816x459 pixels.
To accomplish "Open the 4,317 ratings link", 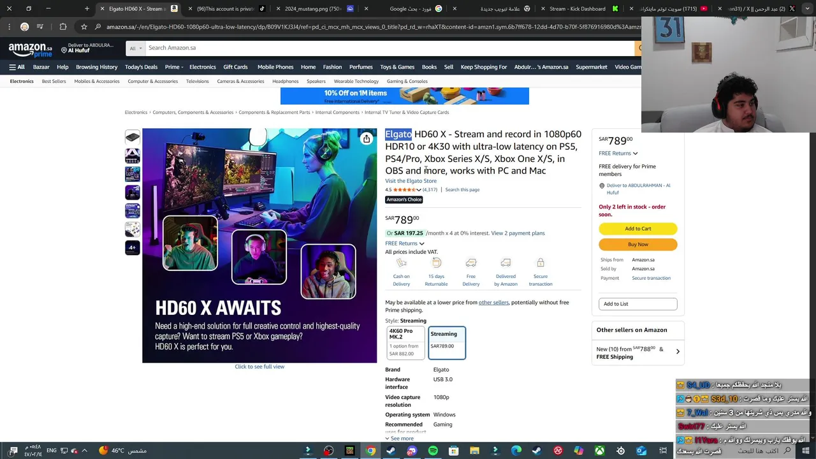I will click(430, 189).
